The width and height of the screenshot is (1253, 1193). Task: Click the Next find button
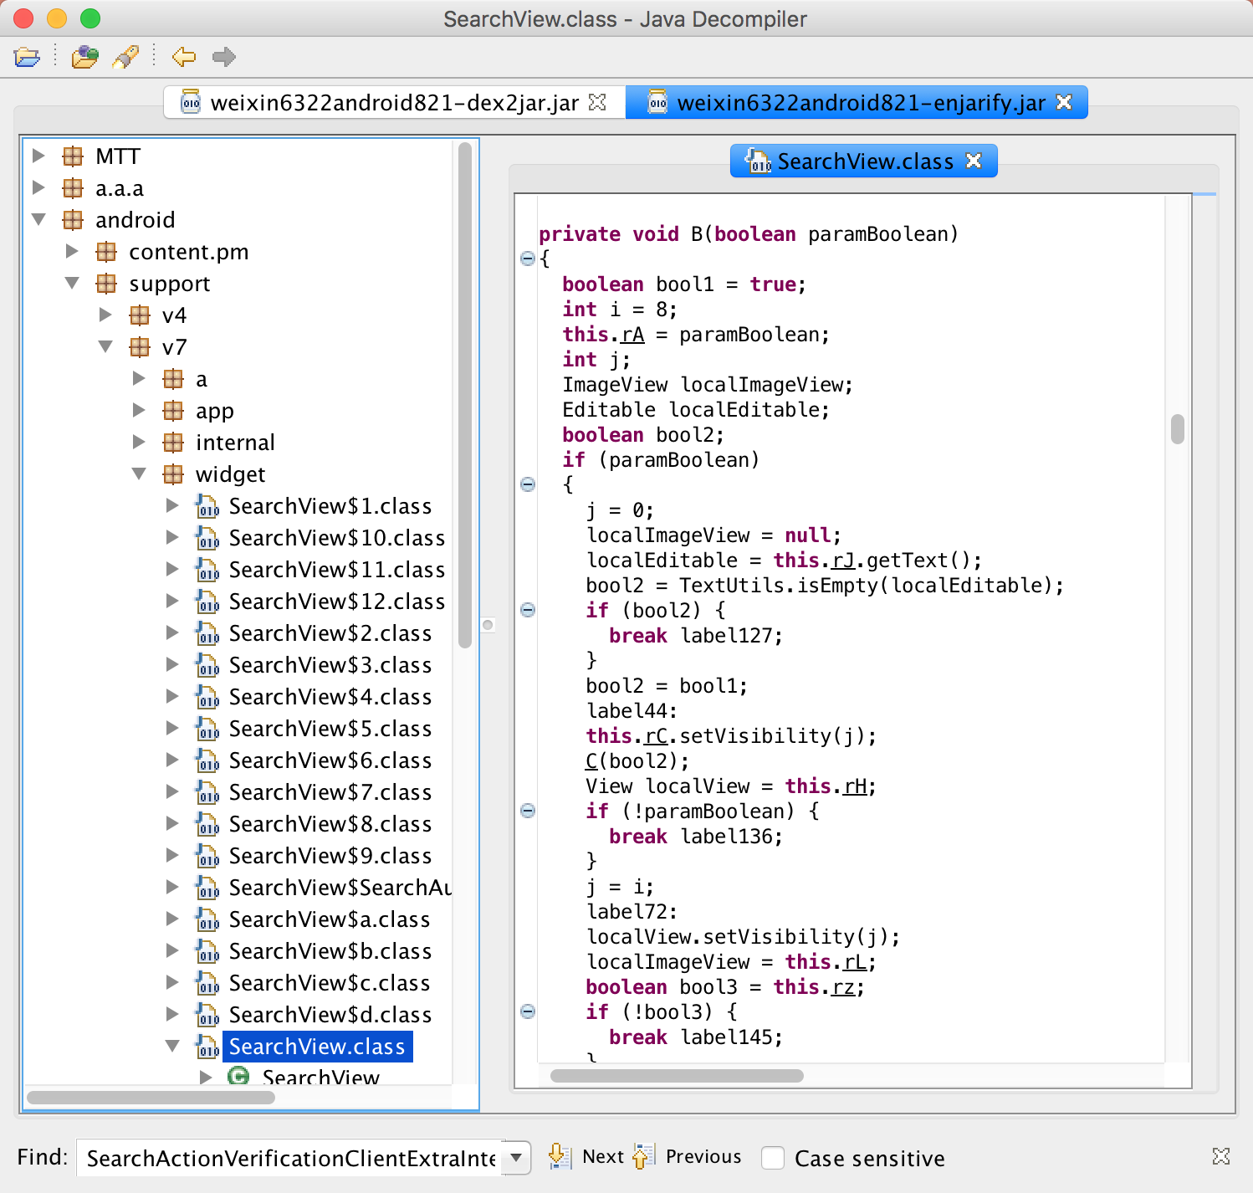(586, 1157)
